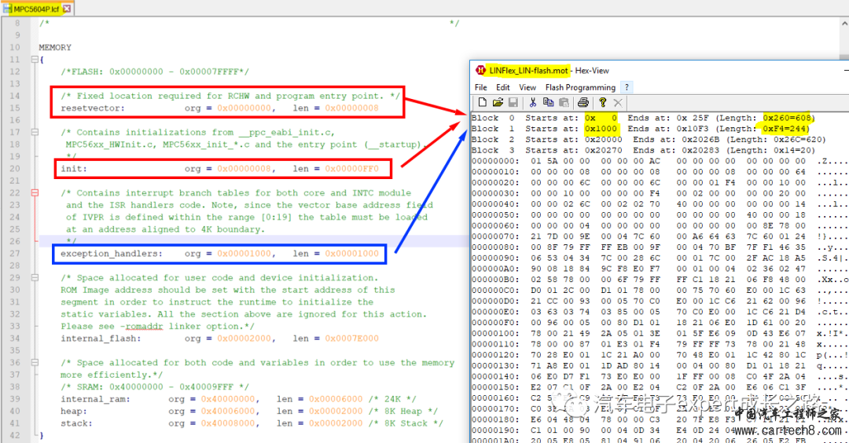The image size is (849, 443).
Task: Click the word MEMORY on line 10
Action: coord(55,48)
